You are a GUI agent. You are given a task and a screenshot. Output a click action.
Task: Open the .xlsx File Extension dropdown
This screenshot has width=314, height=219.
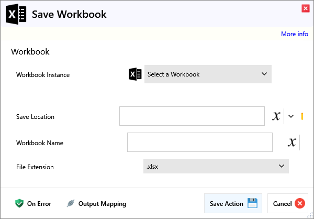click(216, 167)
